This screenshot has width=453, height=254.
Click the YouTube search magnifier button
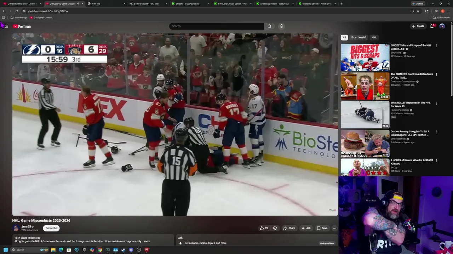click(269, 26)
